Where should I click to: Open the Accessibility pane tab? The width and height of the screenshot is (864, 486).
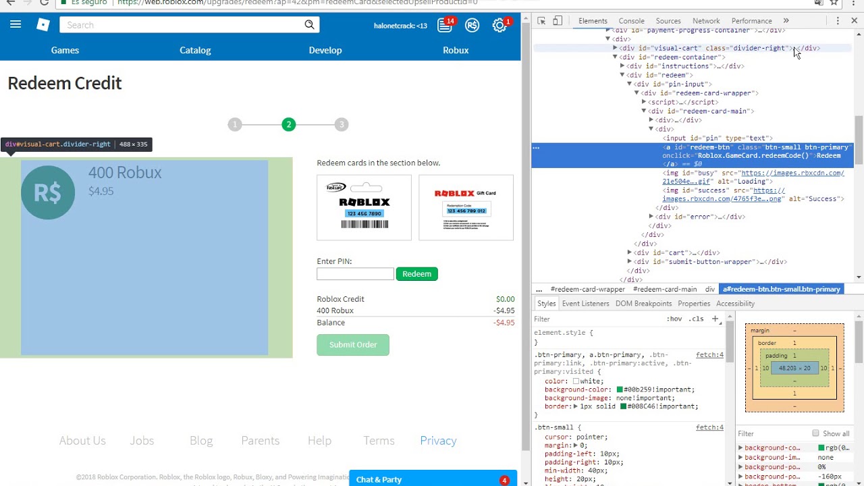coord(735,304)
